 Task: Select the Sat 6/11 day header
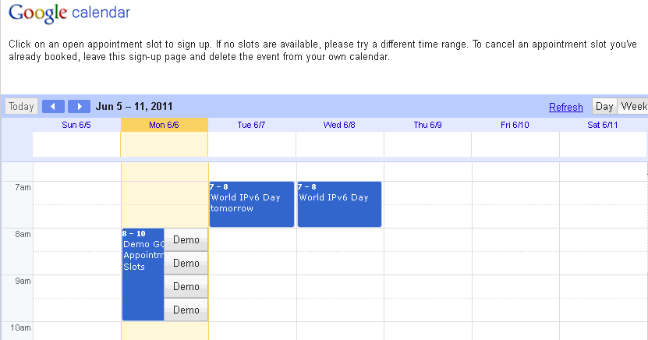point(603,125)
